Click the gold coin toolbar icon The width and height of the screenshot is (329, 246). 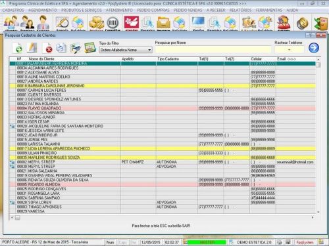[x=302, y=23]
